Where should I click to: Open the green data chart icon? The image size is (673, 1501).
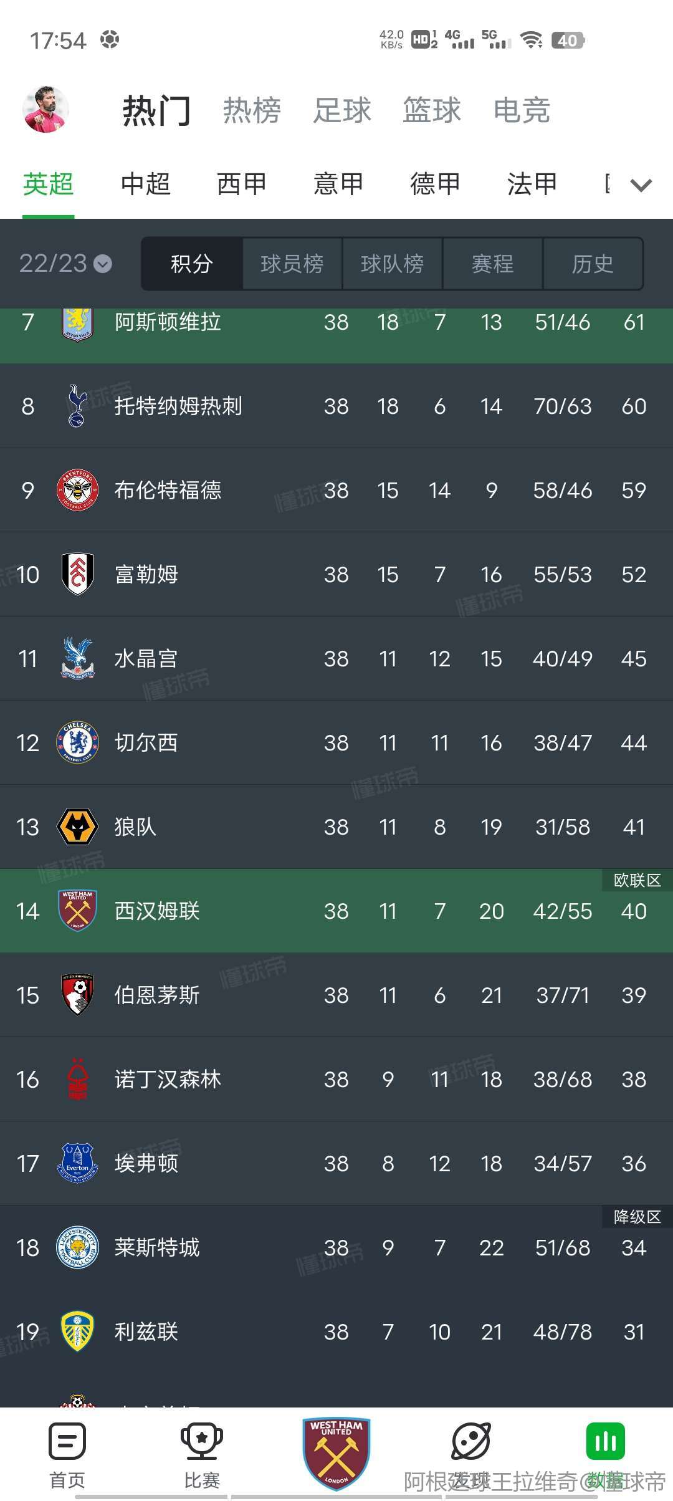606,1441
